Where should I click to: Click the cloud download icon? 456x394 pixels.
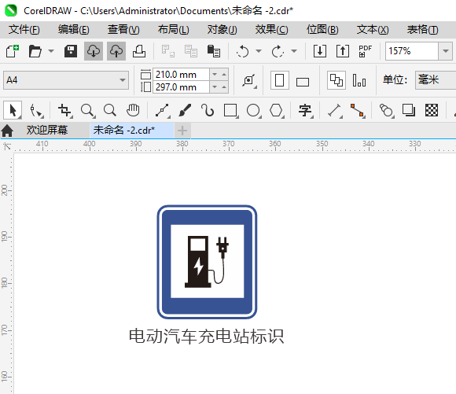point(94,51)
